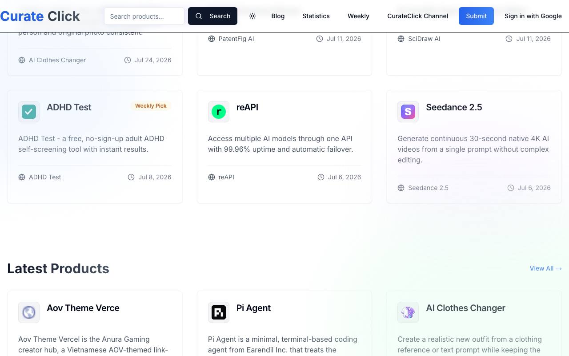Click the Weekly Pick badge on ADHD Test
569x356 pixels.
pos(151,106)
